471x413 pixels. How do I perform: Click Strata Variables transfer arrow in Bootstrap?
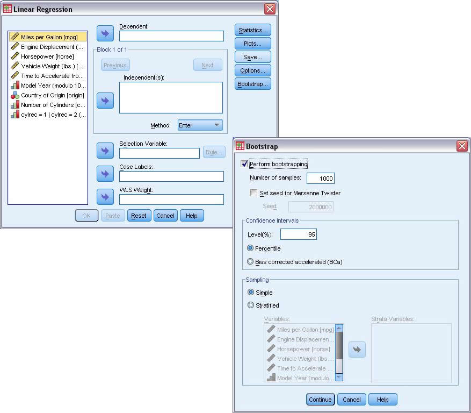(x=357, y=349)
